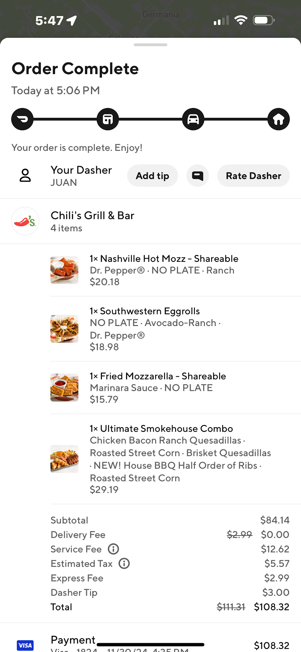
Task: Tap the home delivered step icon
Action: click(x=279, y=119)
